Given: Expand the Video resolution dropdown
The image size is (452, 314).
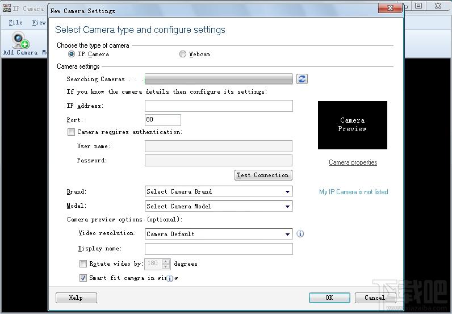Looking at the screenshot, I should (x=219, y=234).
